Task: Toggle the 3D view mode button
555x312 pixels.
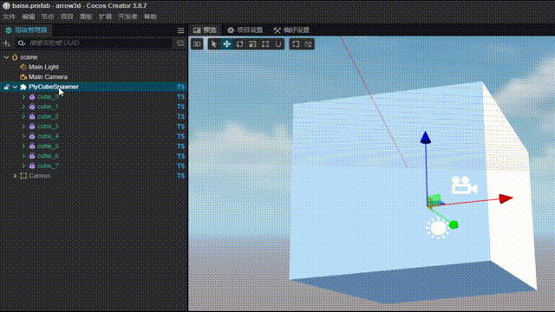Action: [x=197, y=44]
